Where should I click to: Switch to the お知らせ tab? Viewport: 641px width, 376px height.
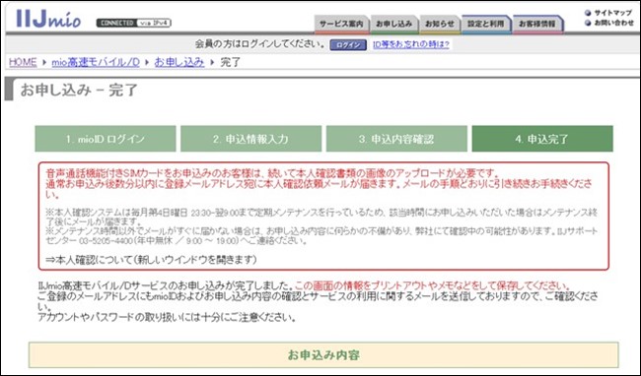pos(440,24)
